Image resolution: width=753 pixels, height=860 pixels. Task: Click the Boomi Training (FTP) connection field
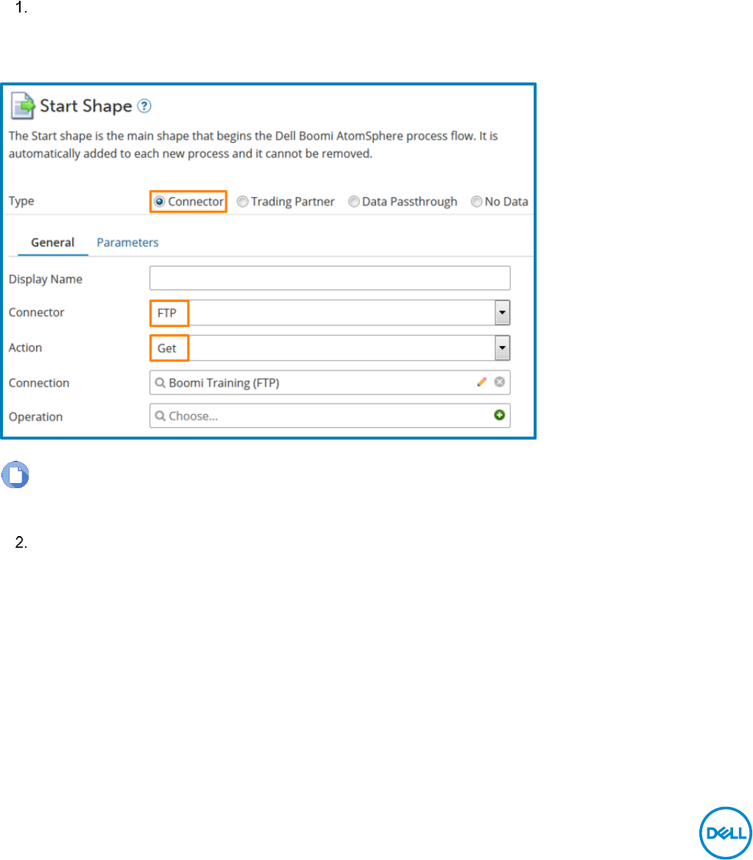(330, 382)
